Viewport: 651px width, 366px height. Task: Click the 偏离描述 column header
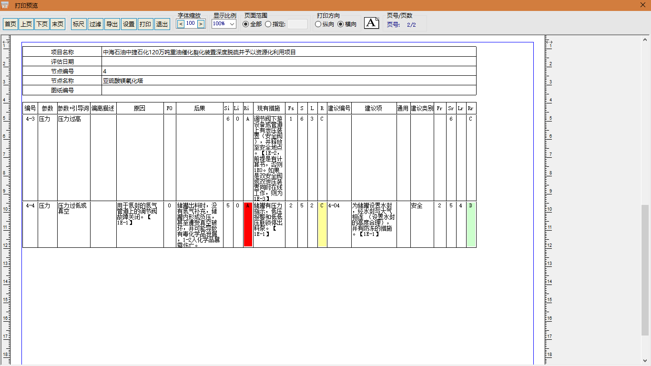point(103,108)
